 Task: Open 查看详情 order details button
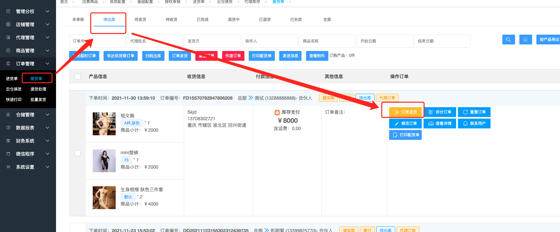coord(440,124)
